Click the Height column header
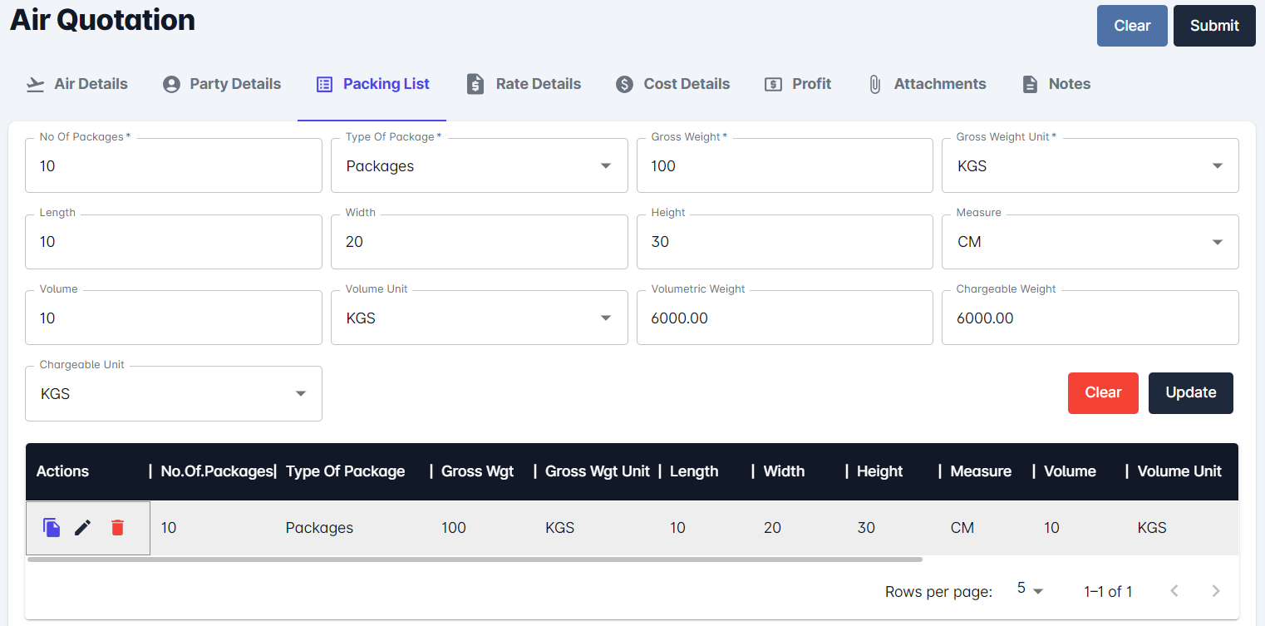Image resolution: width=1265 pixels, height=626 pixels. pyautogui.click(x=879, y=471)
